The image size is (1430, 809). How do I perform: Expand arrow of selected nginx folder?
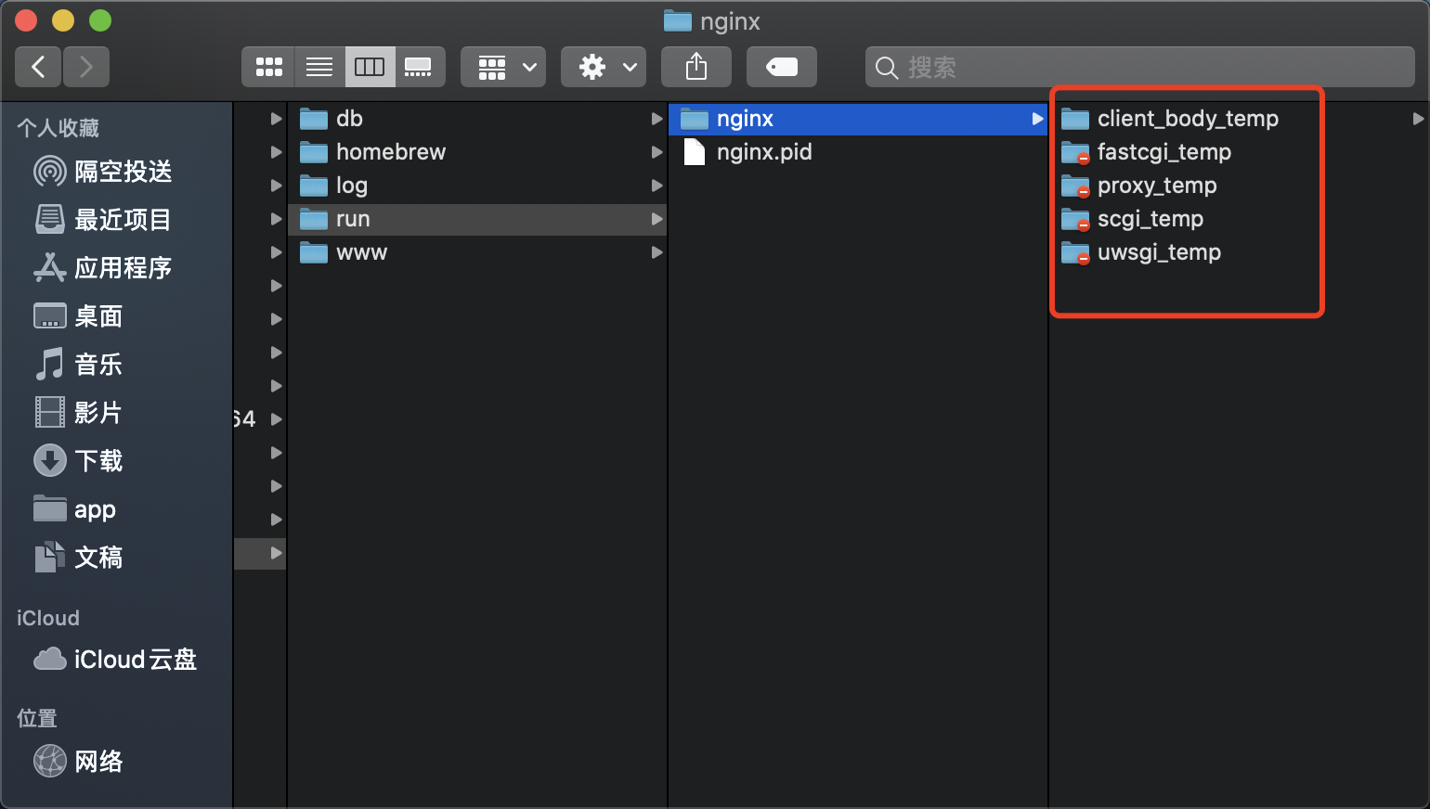pyautogui.click(x=1037, y=119)
